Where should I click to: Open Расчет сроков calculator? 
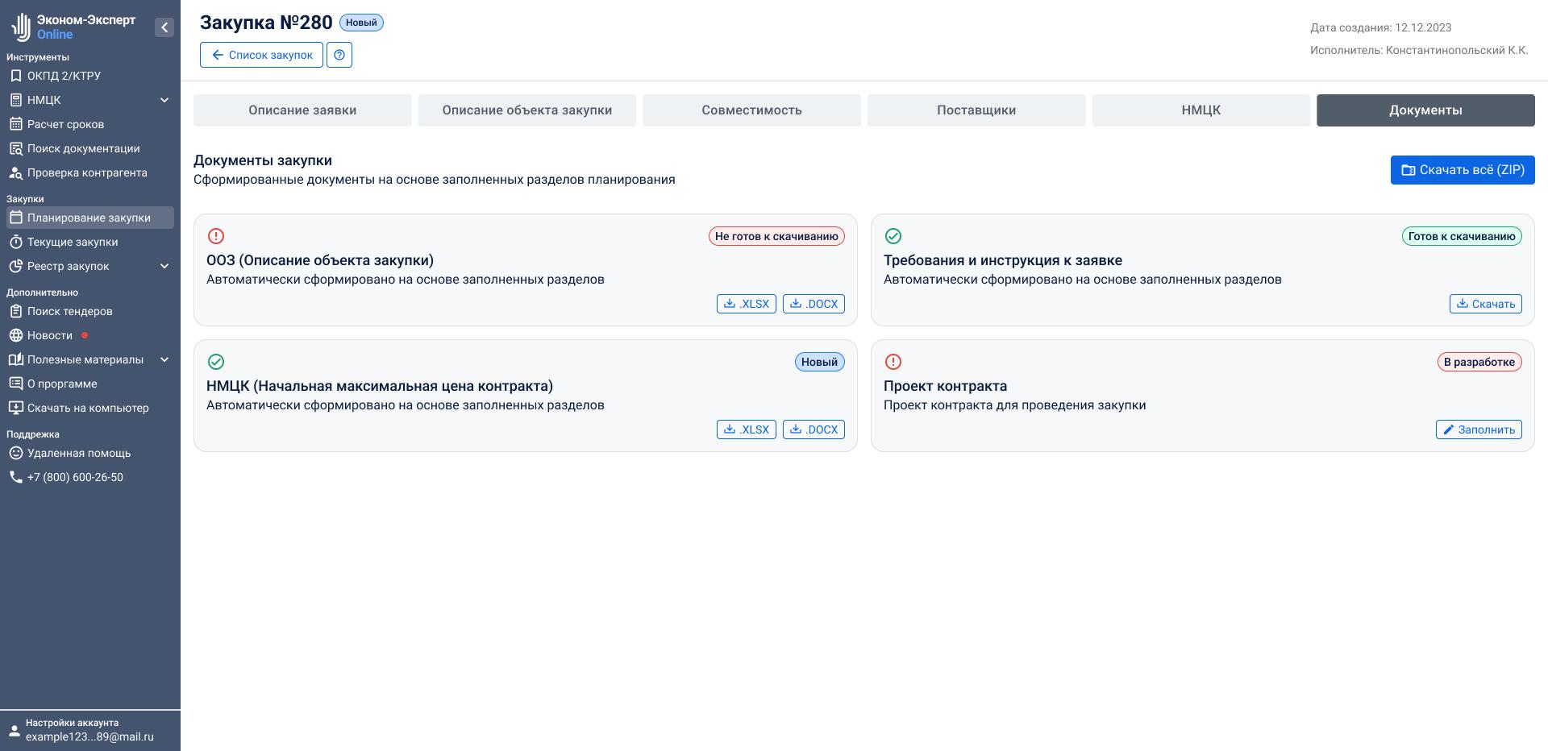[65, 124]
